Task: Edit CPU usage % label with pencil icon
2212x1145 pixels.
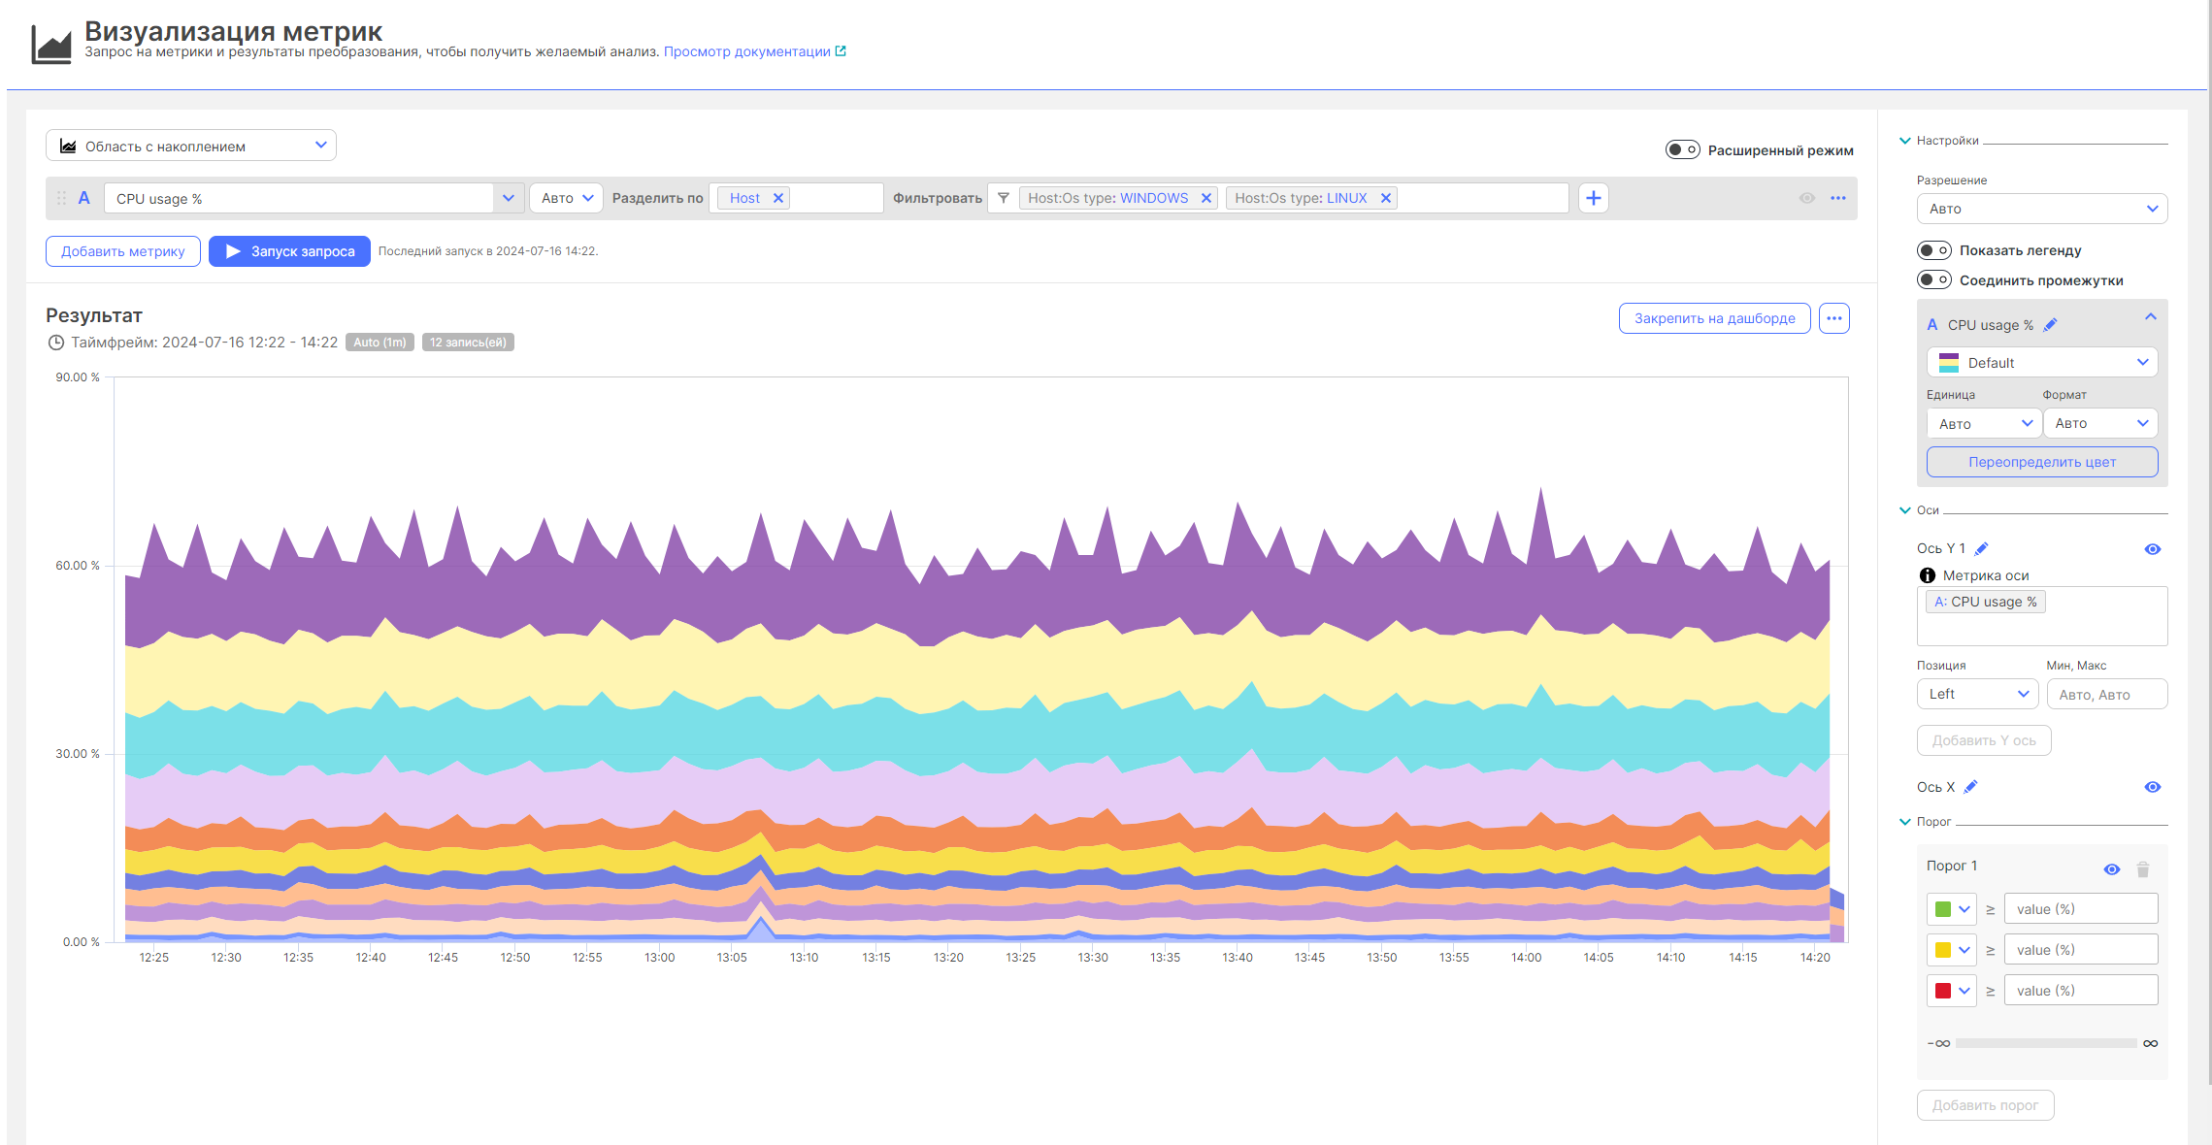Action: (2050, 325)
